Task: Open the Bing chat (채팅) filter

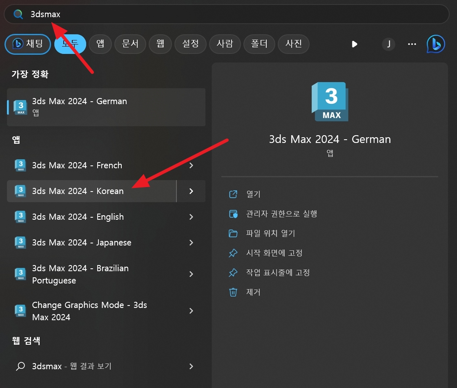Action: pos(28,44)
